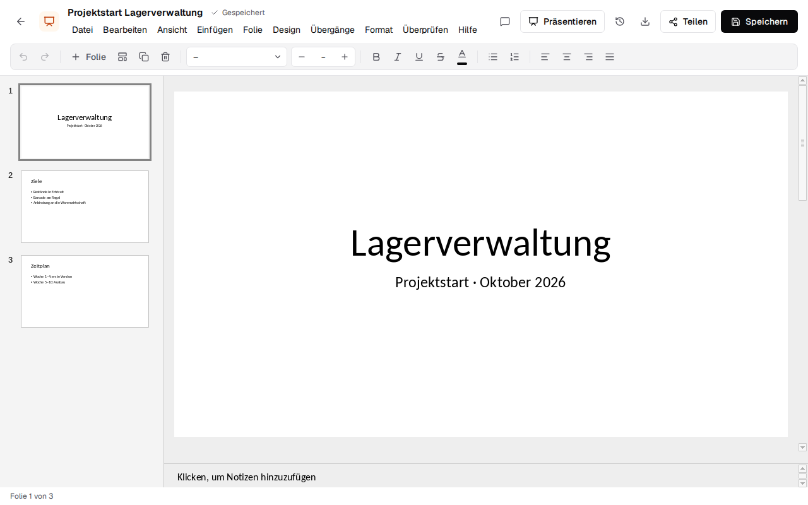Select slide 3 thumbnail Zeitplan
Viewport: 808px width, 505px height.
click(85, 291)
